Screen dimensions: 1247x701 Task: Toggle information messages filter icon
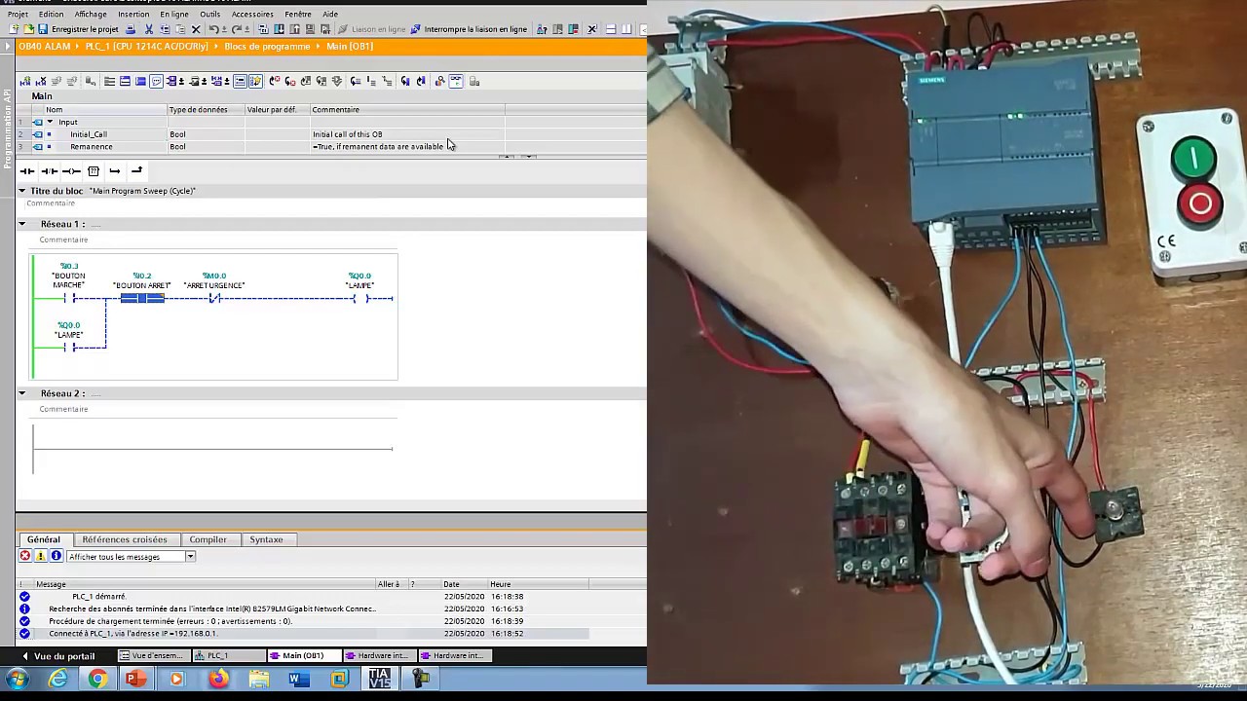click(x=57, y=556)
